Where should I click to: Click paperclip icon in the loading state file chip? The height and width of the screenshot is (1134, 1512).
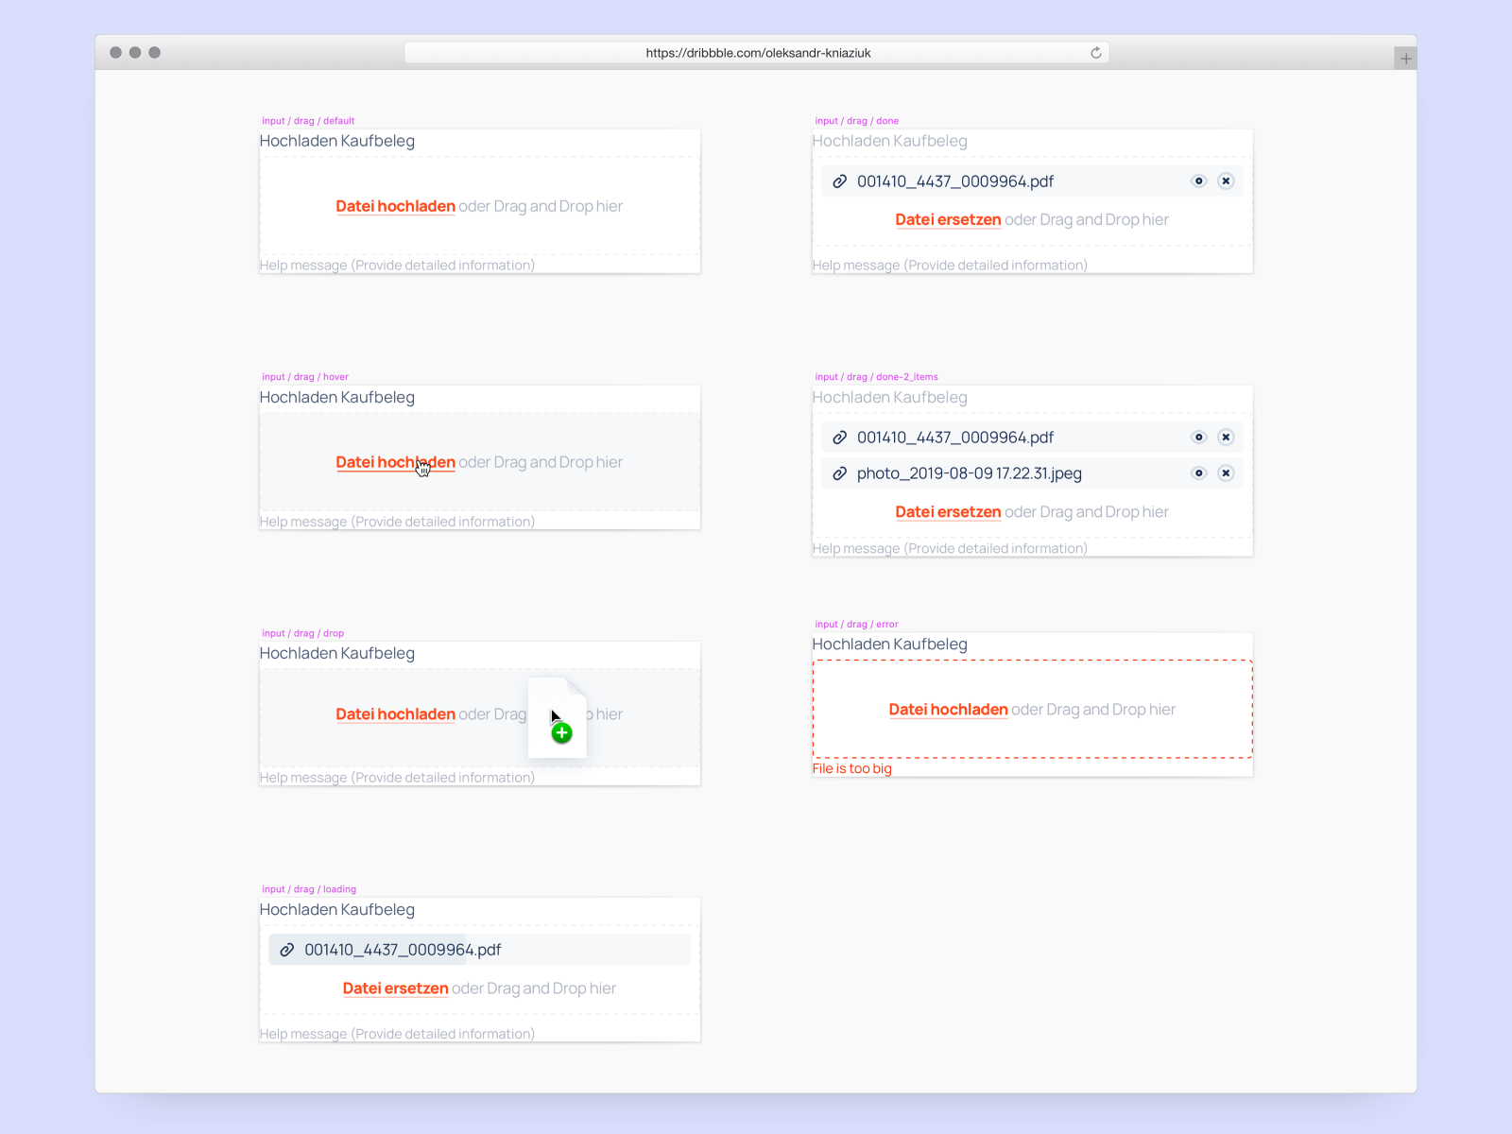[287, 950]
